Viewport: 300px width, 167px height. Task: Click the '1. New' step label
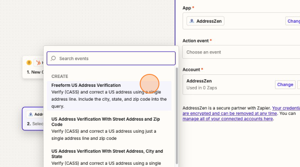[x=35, y=72]
